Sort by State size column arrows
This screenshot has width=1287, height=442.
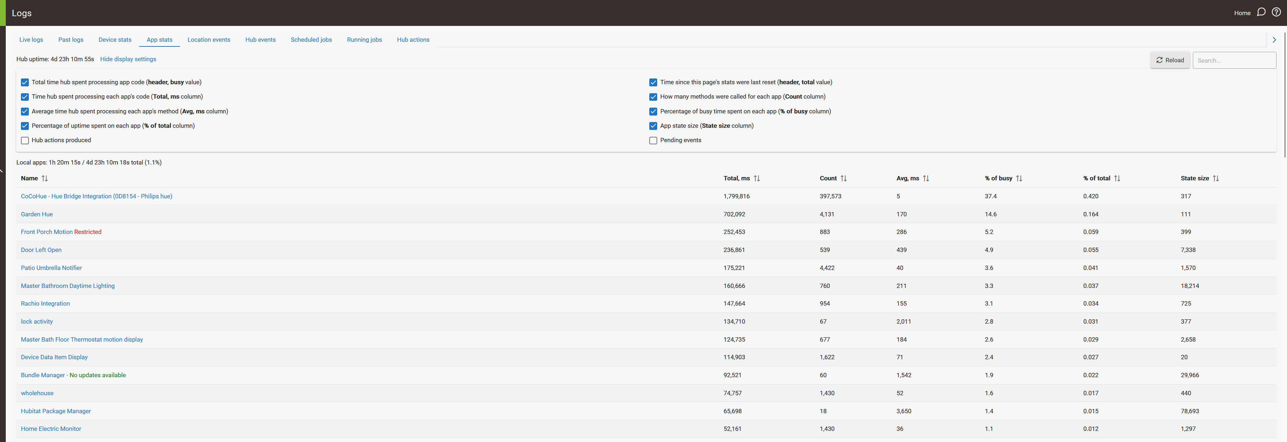[1216, 179]
